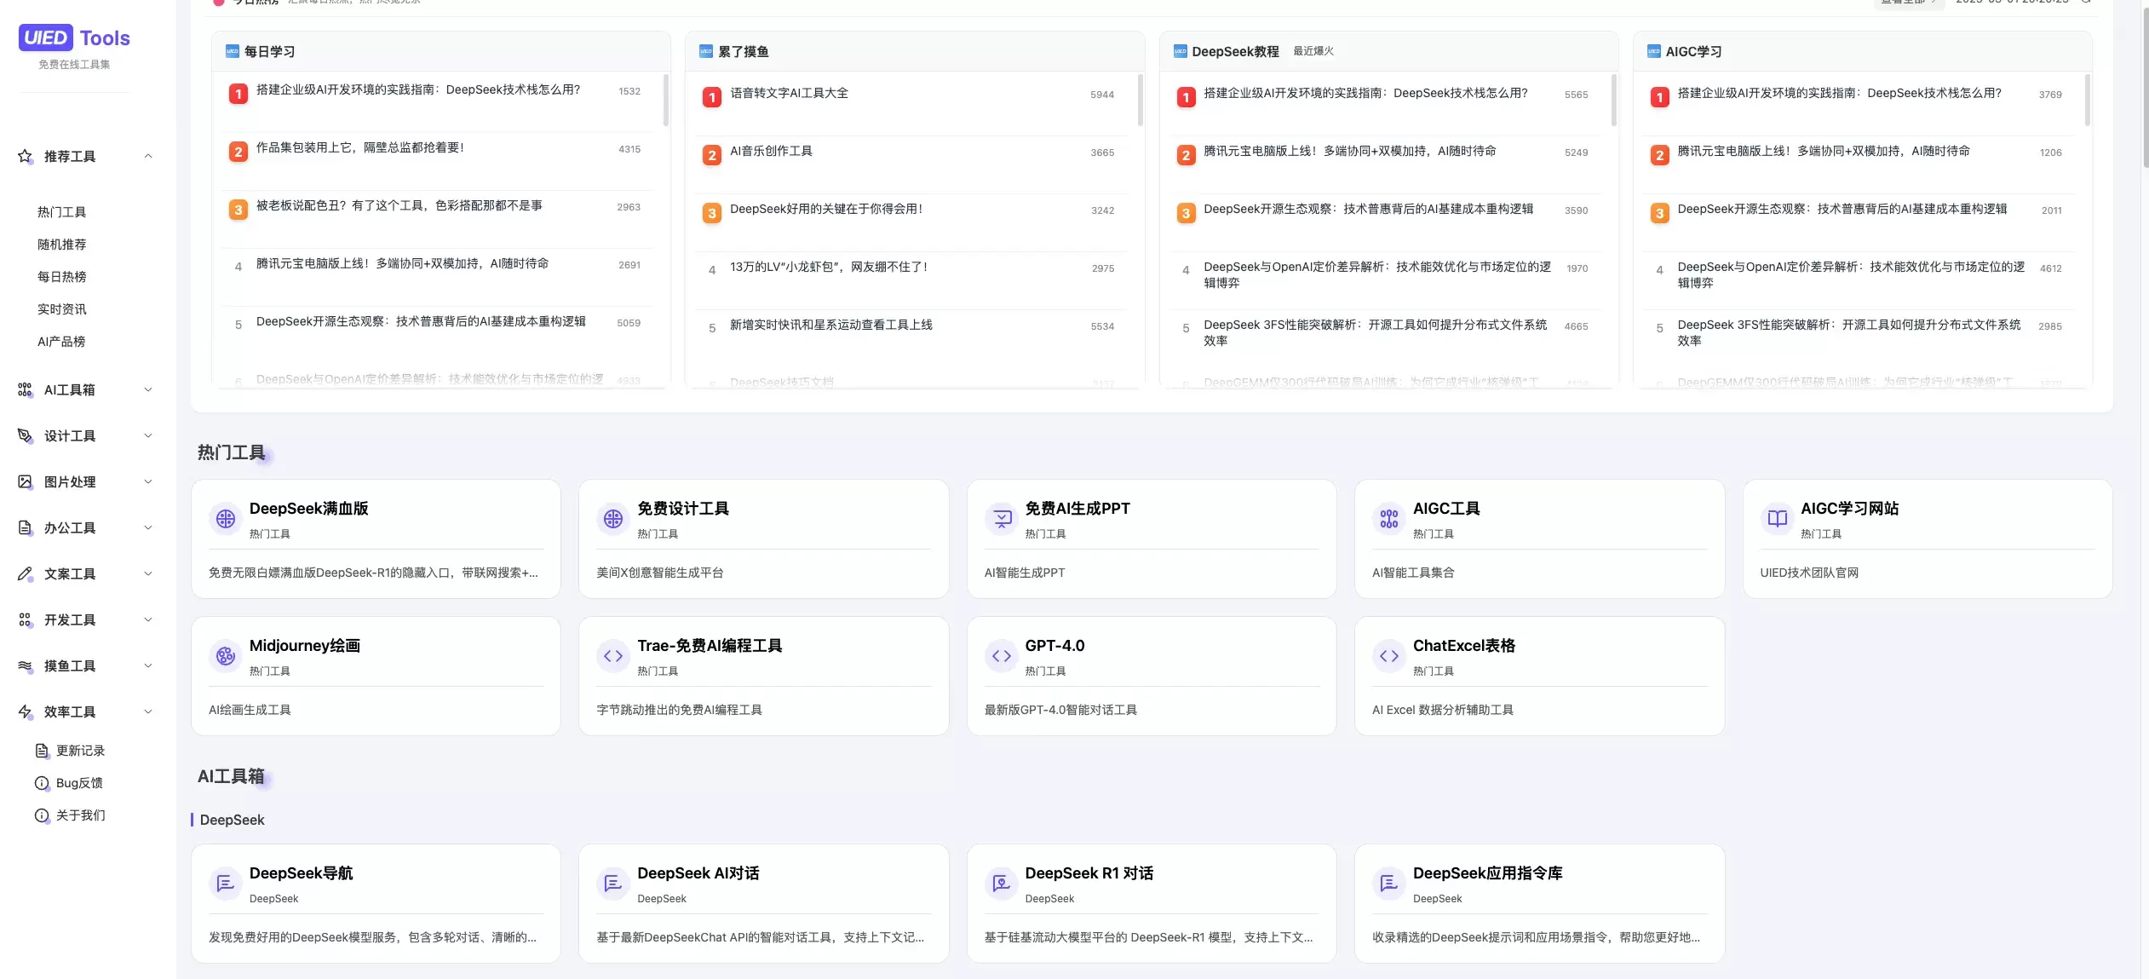The height and width of the screenshot is (979, 2149).
Task: Expand the AI工具箱 sidebar section
Action: pos(149,389)
